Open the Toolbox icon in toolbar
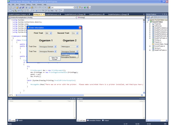 click(82, 8)
